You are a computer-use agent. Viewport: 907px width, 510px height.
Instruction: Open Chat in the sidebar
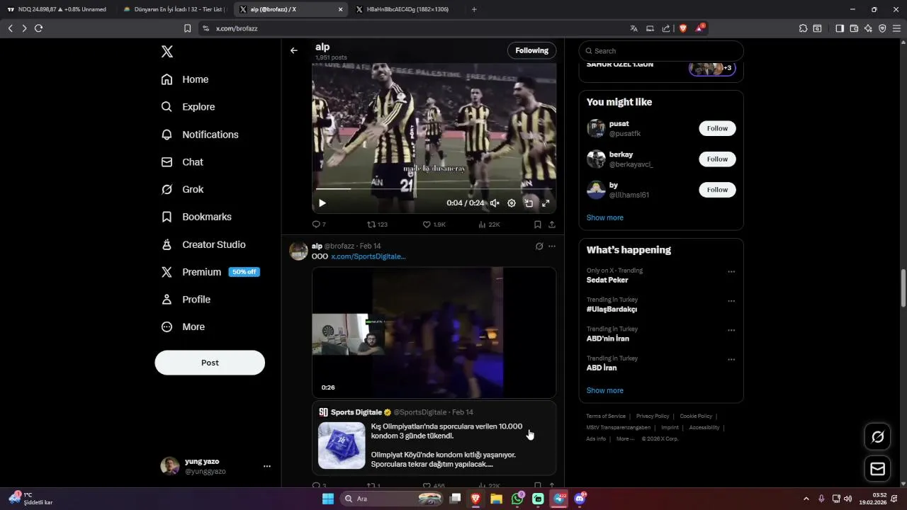(x=183, y=162)
